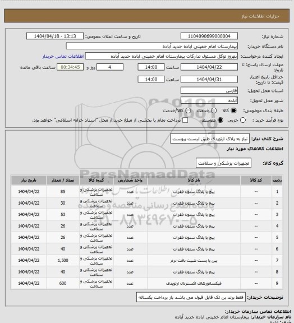This screenshot has height=323, width=294.
Task: Click the ردیف column header
Action: coord(277,180)
